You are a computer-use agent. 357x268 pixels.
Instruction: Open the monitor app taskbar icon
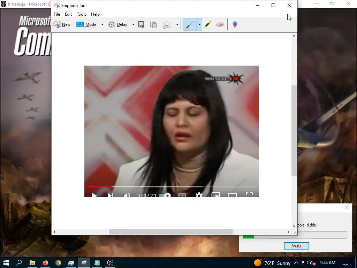click(71, 263)
